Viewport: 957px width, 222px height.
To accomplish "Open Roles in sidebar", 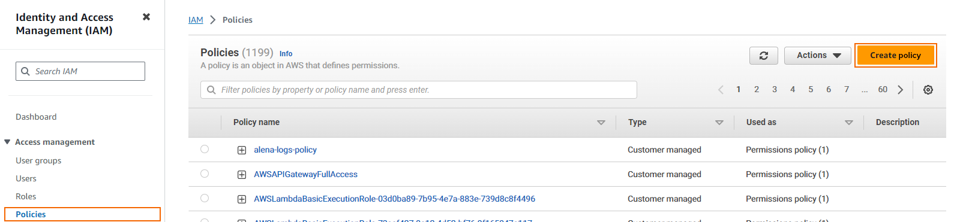I will click(26, 196).
